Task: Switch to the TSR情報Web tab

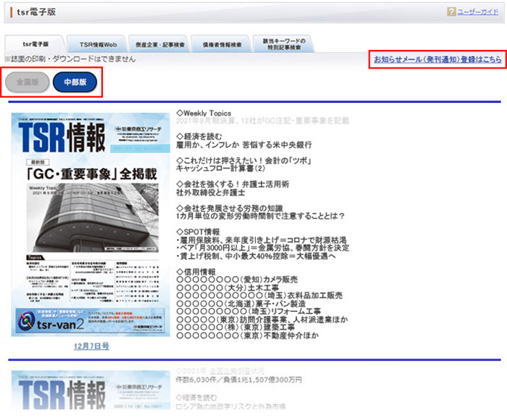Action: click(98, 45)
